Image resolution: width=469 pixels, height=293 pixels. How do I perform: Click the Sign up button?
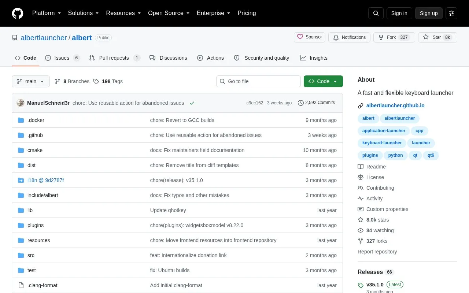[429, 13]
